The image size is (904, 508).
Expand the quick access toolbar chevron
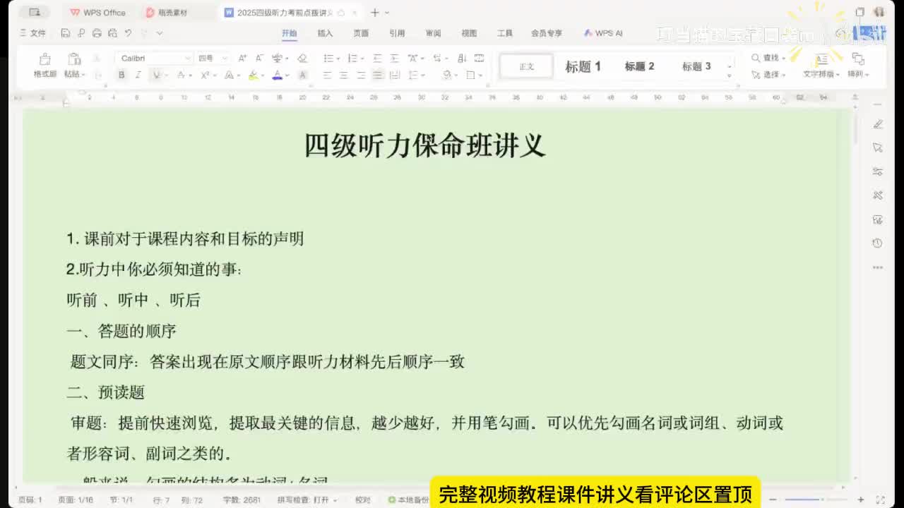(x=160, y=33)
